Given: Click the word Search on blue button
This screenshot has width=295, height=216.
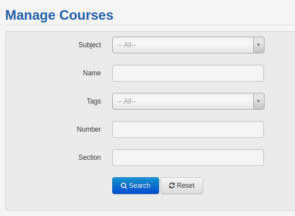Looking at the screenshot, I should (x=139, y=186).
